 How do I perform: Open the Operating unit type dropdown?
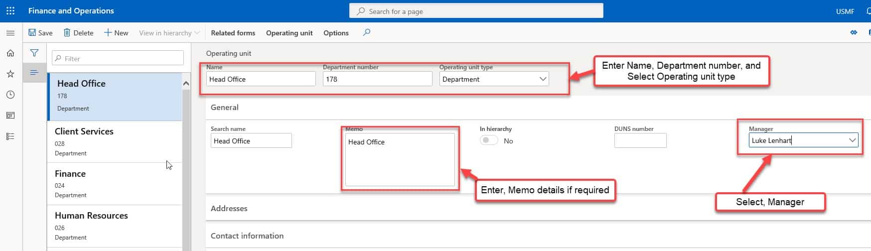coord(543,79)
